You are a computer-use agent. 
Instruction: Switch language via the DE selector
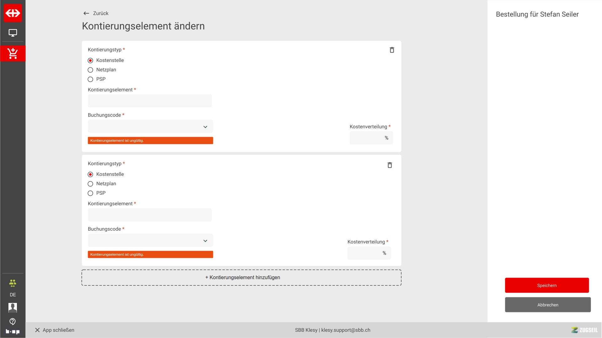pos(13,295)
